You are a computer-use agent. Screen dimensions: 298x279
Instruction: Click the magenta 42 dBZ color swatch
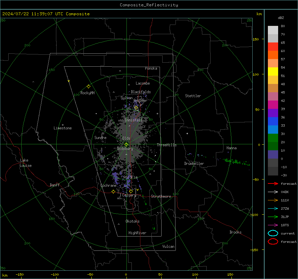pyautogui.click(x=273, y=105)
